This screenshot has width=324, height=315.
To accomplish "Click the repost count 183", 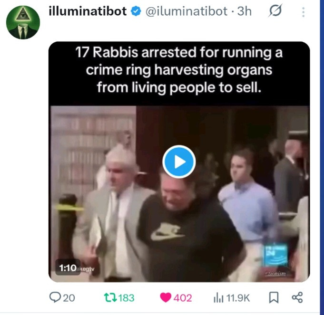I will click(x=126, y=298).
